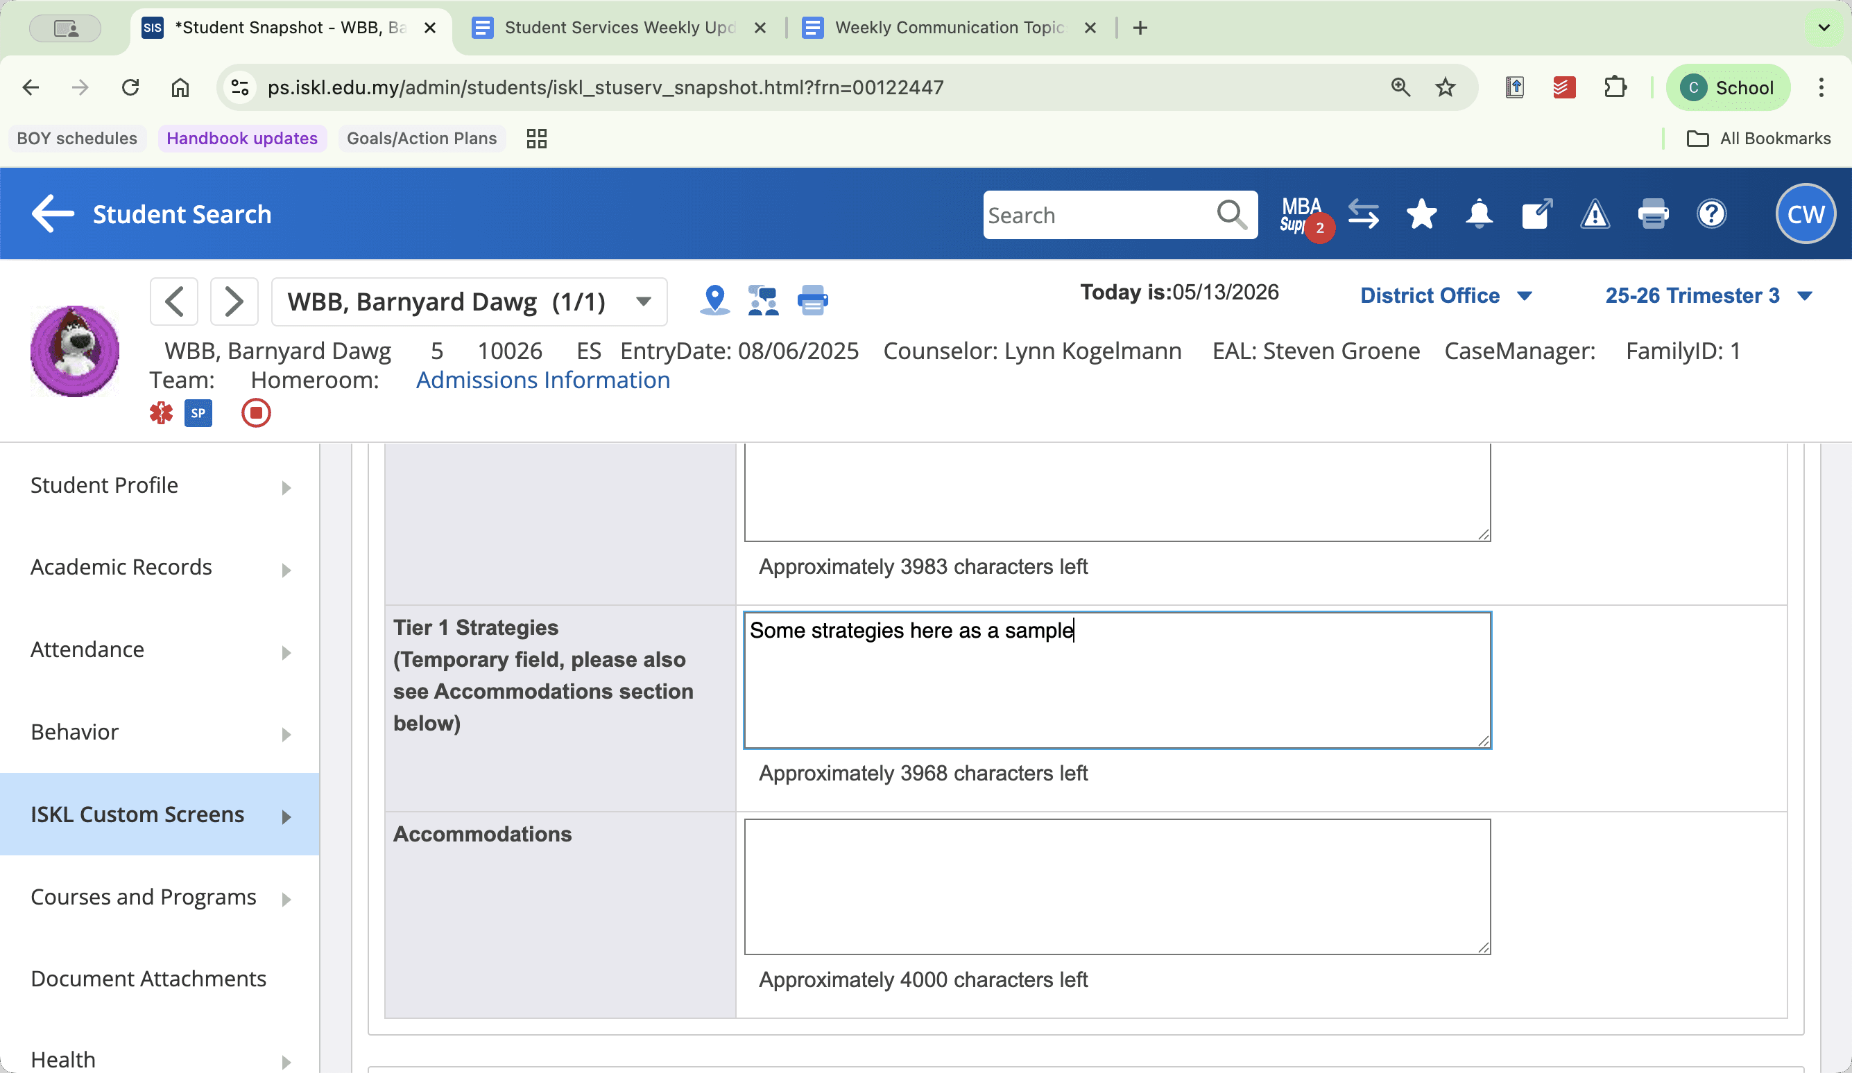Open the Handbook updates bookmark
The image size is (1852, 1073).
tap(242, 138)
